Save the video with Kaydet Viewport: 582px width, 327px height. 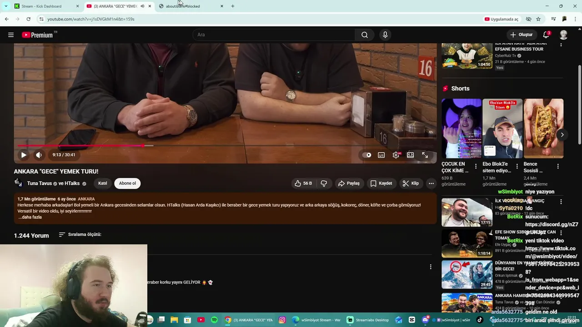click(x=381, y=183)
